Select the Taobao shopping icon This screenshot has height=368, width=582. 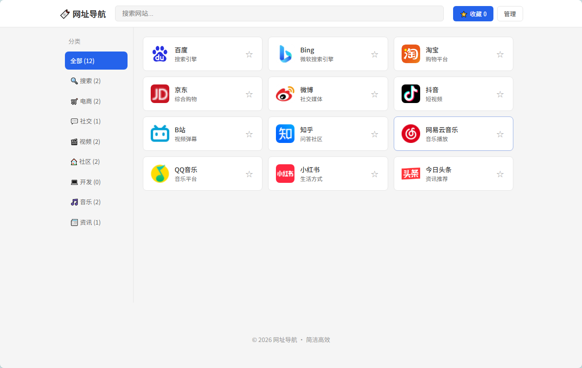pos(410,54)
